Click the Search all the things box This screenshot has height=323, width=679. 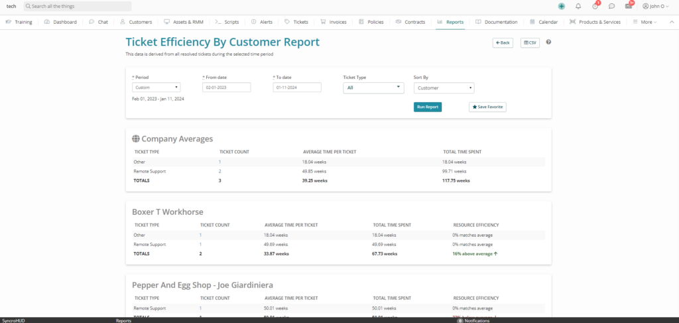[x=77, y=6]
